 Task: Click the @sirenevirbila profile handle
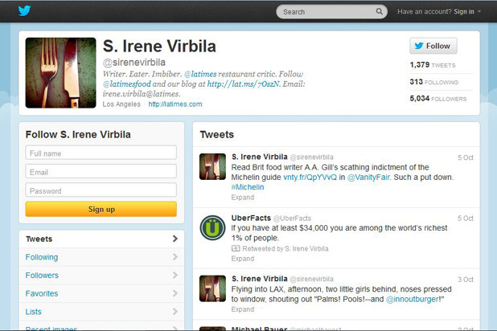[134, 63]
